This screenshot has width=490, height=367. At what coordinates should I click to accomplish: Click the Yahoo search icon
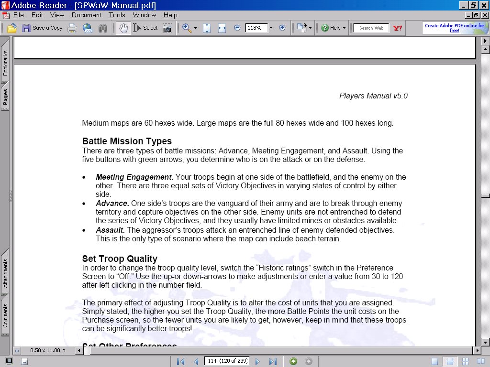pos(398,28)
